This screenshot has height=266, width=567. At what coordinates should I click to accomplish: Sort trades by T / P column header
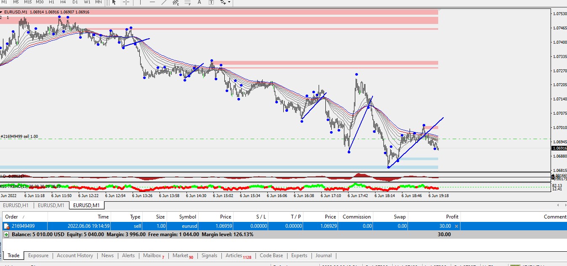(285, 217)
